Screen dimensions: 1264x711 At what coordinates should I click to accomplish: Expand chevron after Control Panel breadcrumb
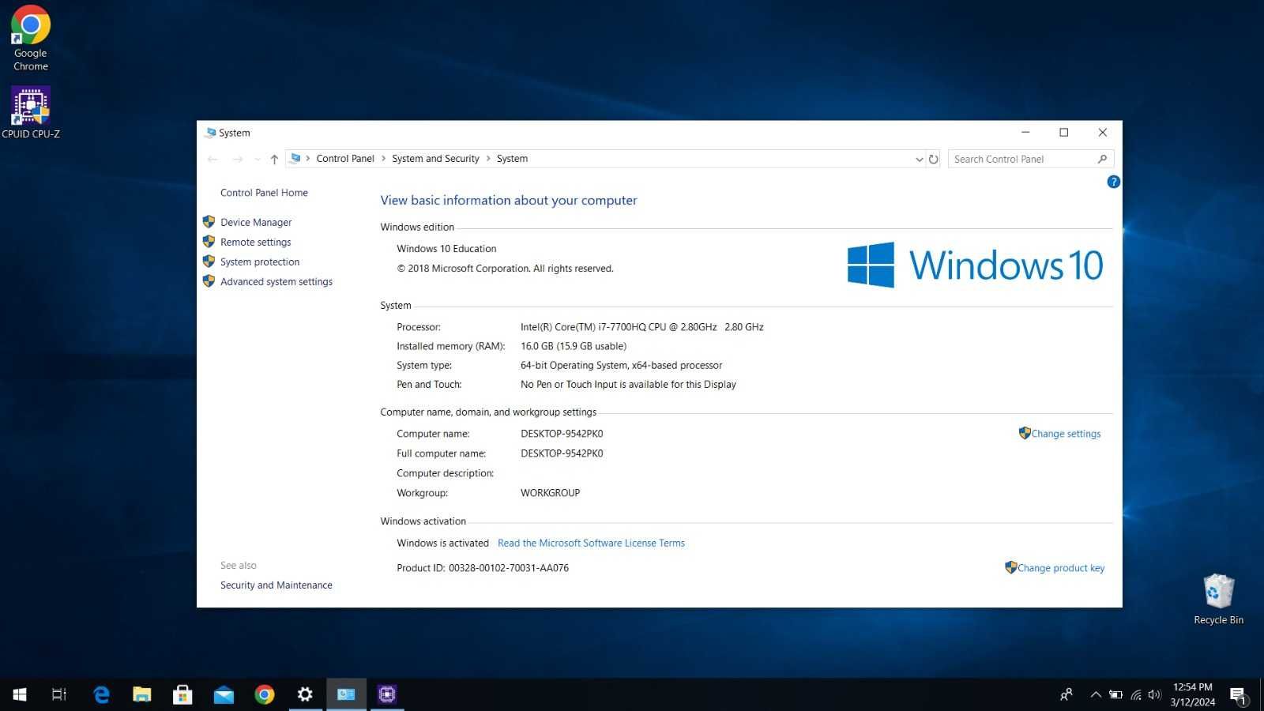coord(383,159)
